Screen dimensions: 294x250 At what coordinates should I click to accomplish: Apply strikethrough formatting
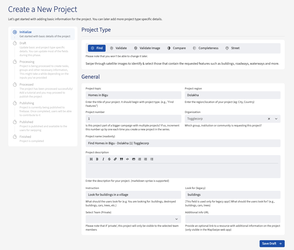(x=109, y=159)
